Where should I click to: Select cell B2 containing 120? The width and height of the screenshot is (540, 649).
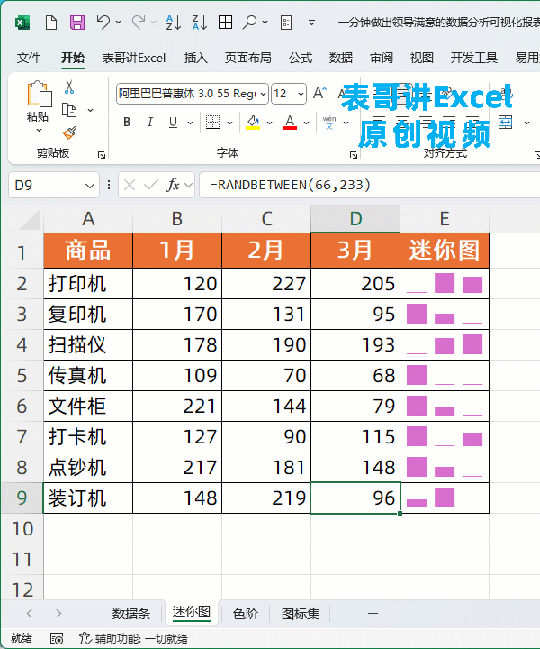(x=177, y=284)
